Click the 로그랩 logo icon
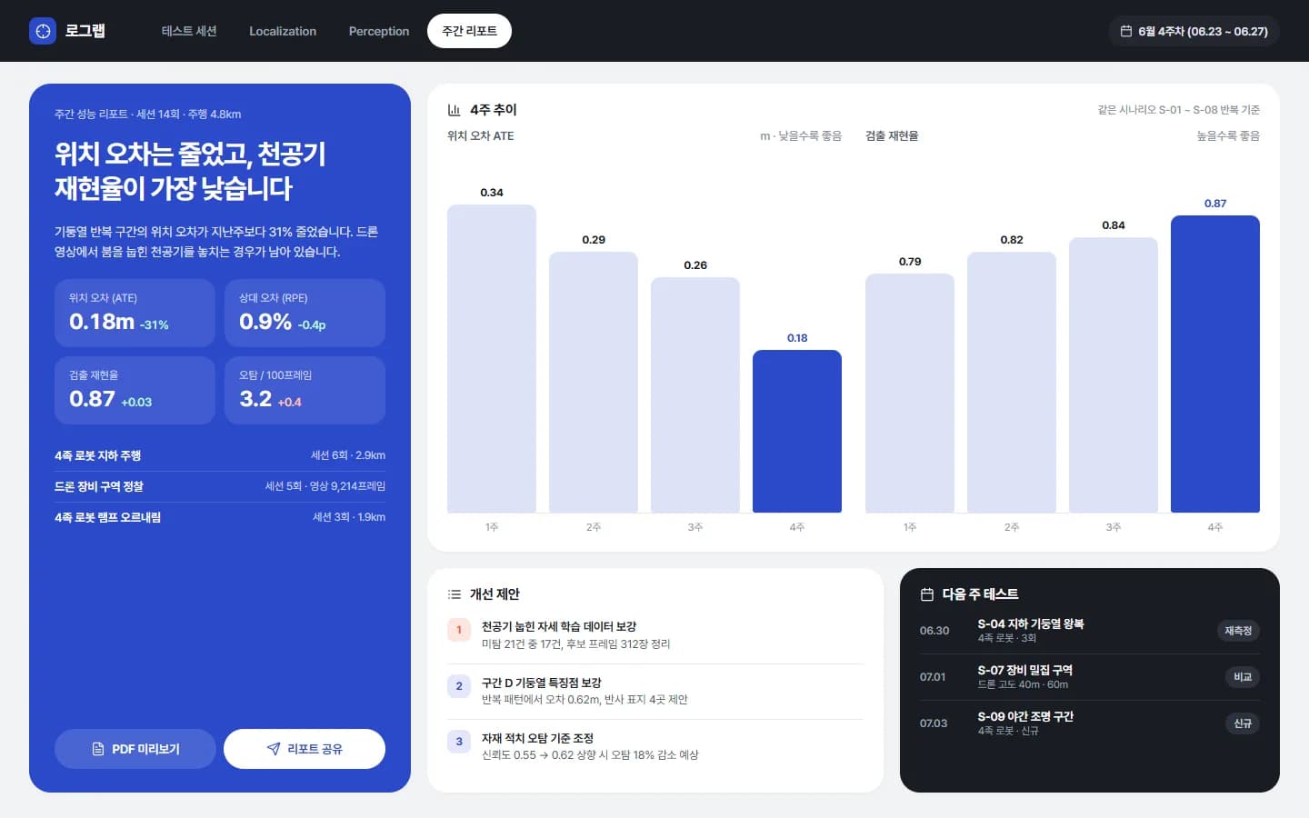Image resolution: width=1309 pixels, height=818 pixels. coord(43,31)
